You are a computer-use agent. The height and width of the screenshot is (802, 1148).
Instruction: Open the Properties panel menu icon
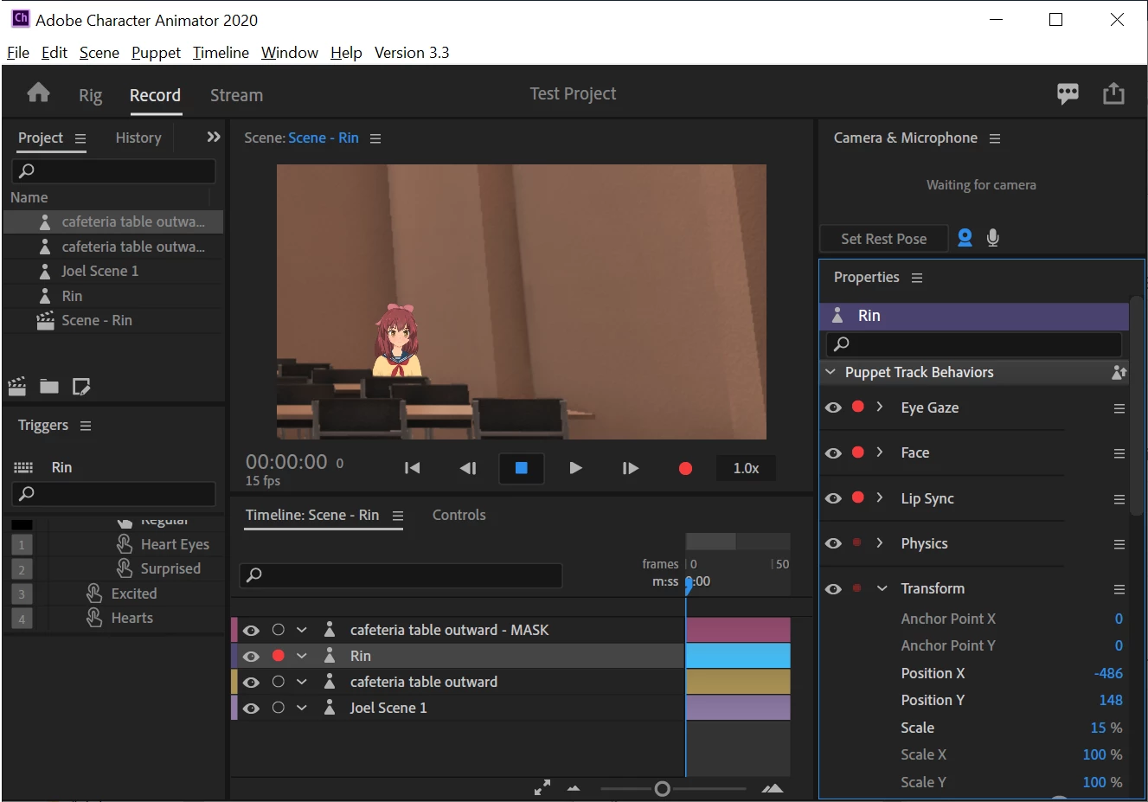pos(917,278)
